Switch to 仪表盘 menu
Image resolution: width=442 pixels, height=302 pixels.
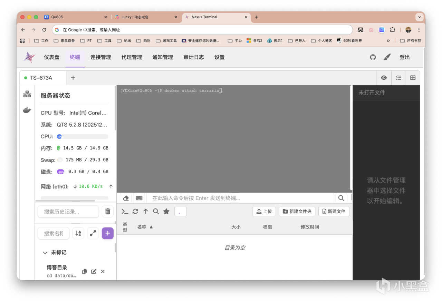pos(51,57)
